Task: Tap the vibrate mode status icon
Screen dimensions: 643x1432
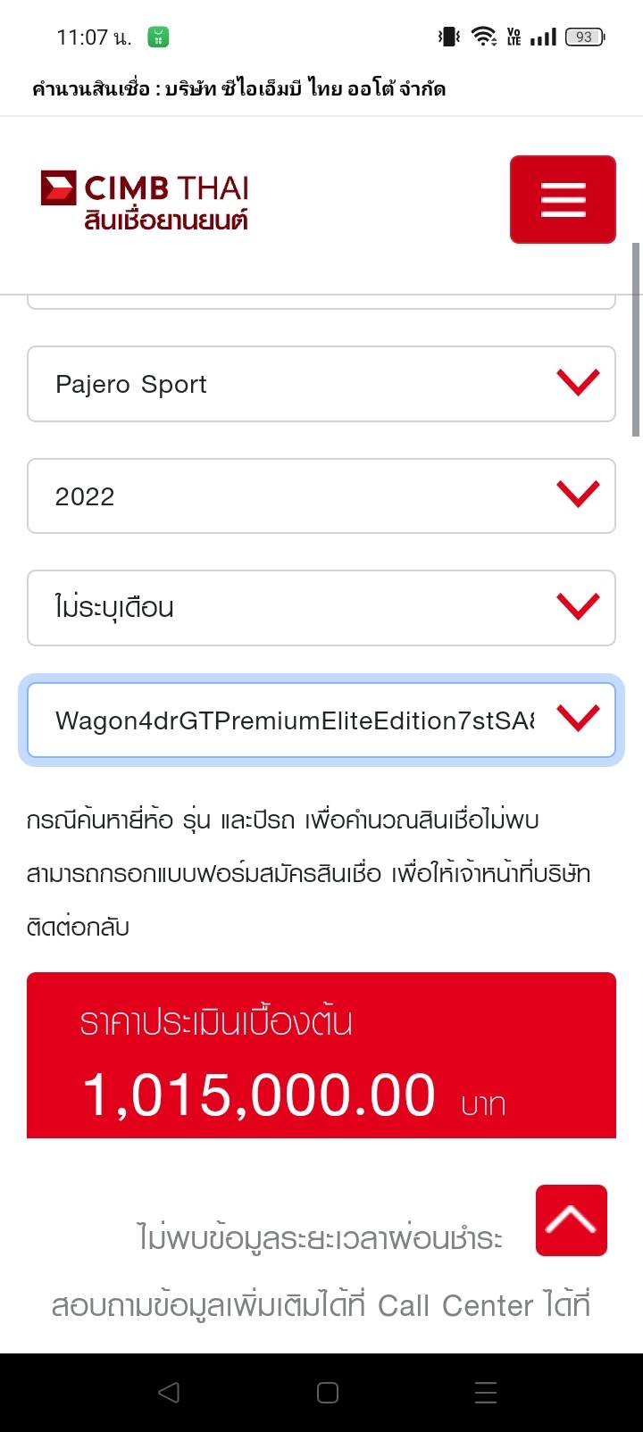Action: (448, 37)
